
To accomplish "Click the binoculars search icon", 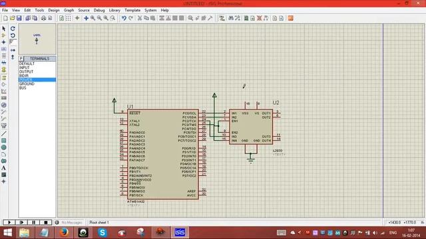I will [x=231, y=18].
